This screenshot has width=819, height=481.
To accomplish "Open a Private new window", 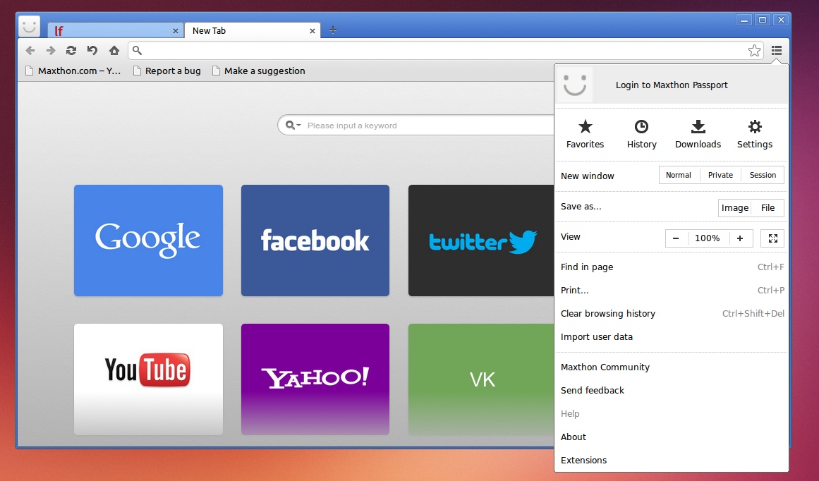I will coord(720,175).
